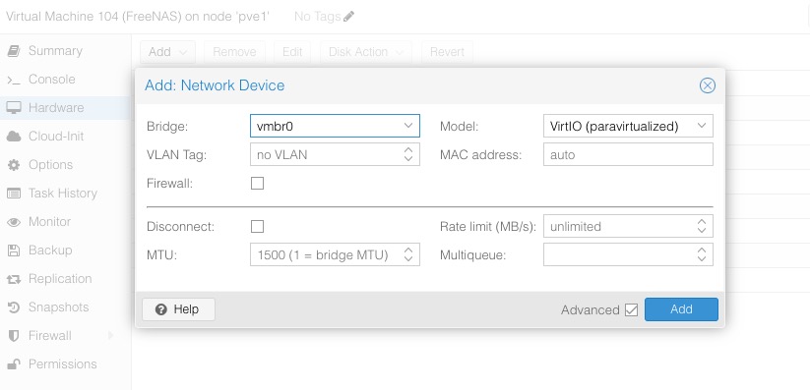Adjust MTU spinner arrows
The height and width of the screenshot is (390, 810).
(x=408, y=254)
